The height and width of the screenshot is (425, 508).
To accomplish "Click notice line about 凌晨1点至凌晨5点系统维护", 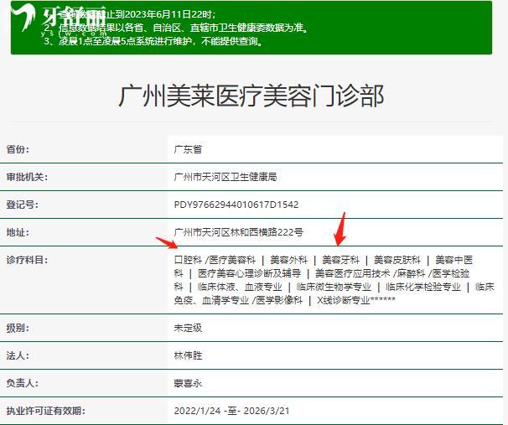I will pos(153,41).
